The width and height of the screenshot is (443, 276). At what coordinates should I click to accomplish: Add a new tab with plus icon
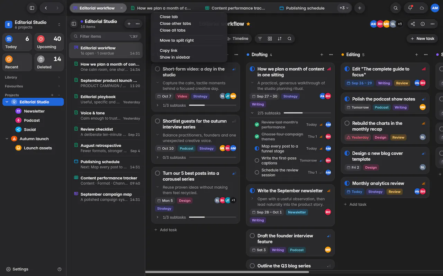[x=360, y=8]
